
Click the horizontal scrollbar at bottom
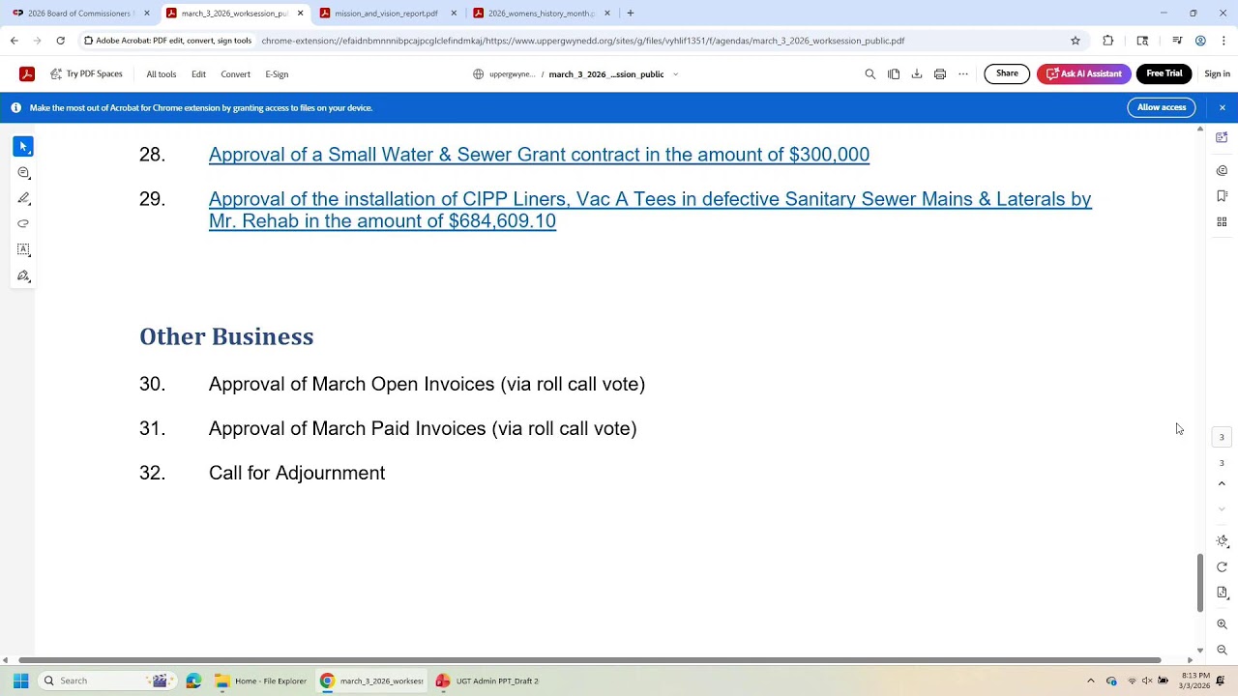click(589, 660)
